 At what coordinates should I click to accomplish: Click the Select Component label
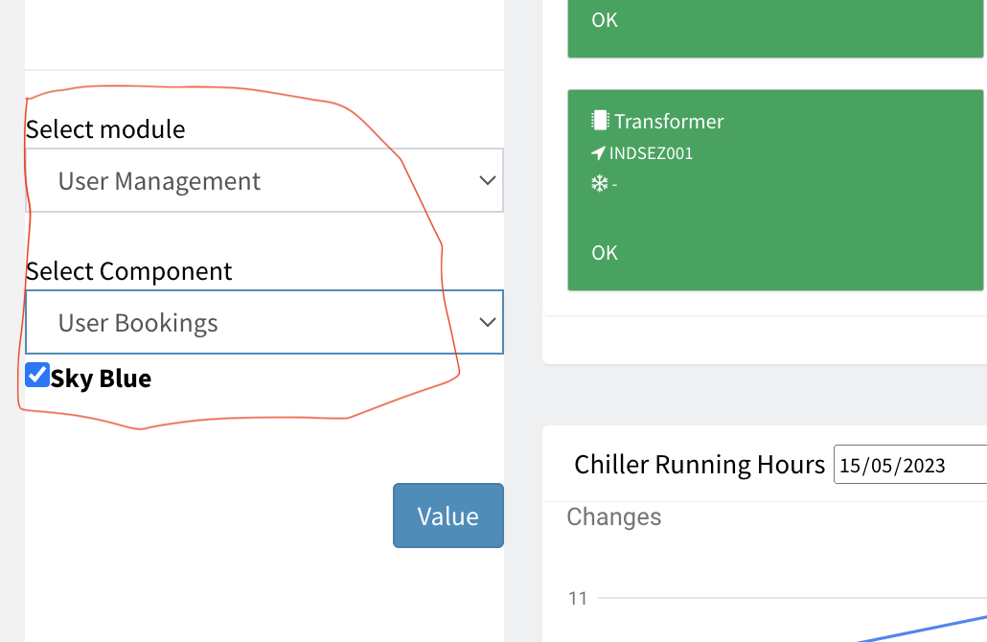[129, 271]
